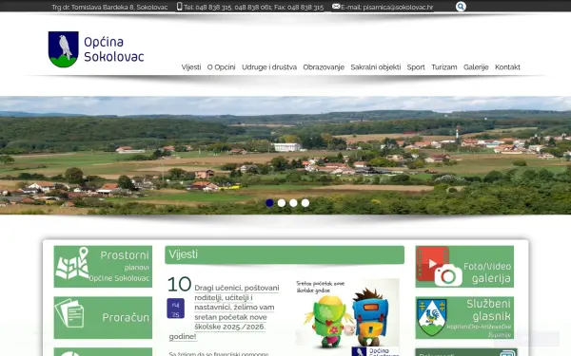
Task: Select the third slider dot
Action: click(x=293, y=203)
